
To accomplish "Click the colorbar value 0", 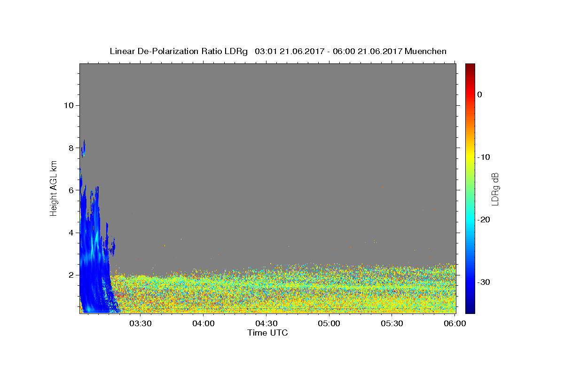I will pyautogui.click(x=479, y=94).
